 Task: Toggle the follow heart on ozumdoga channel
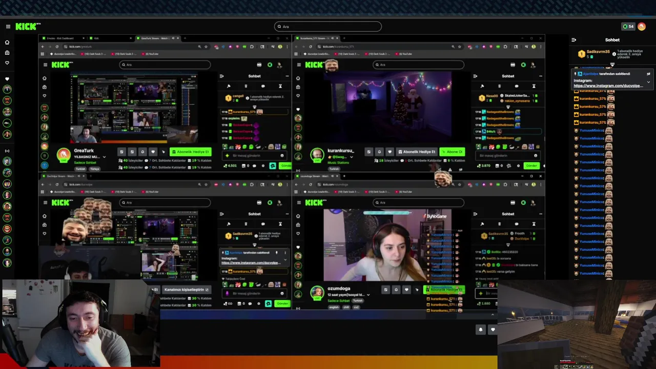(x=406, y=290)
